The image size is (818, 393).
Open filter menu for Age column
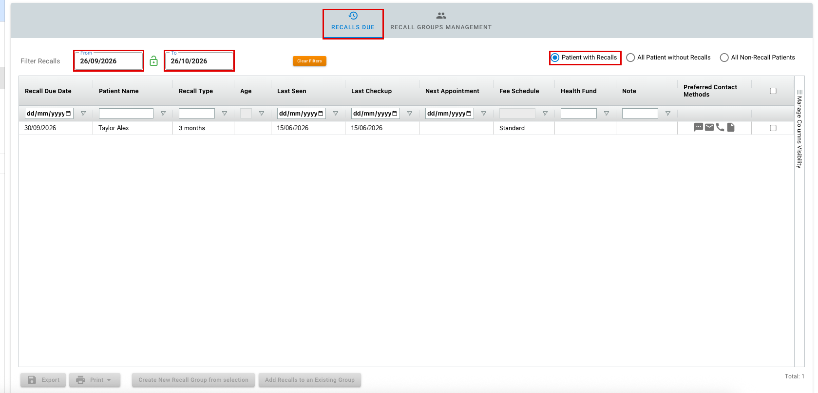click(x=262, y=114)
